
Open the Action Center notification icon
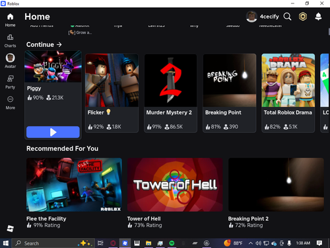pyautogui.click(x=319, y=243)
